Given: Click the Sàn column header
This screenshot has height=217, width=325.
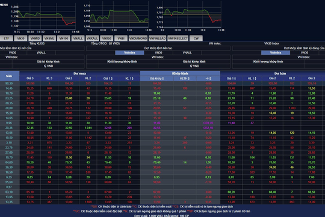Looking at the screenshot, I should pyautogui.click(x=10, y=76).
